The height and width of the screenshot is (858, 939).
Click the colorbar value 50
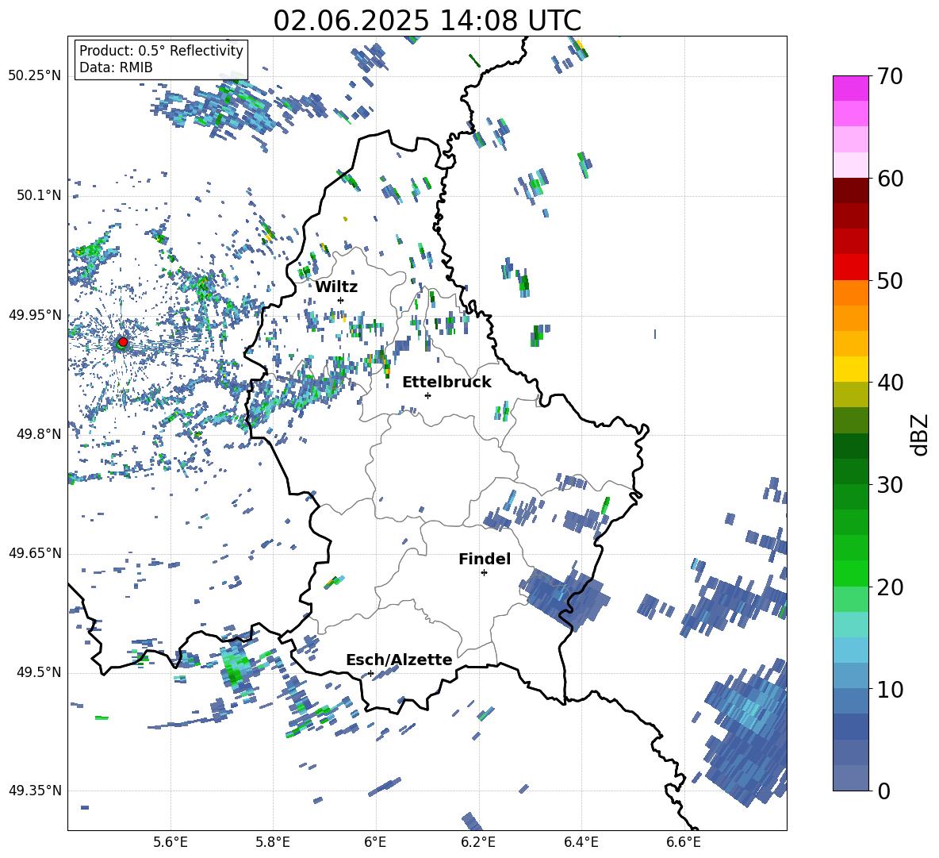pyautogui.click(x=890, y=280)
